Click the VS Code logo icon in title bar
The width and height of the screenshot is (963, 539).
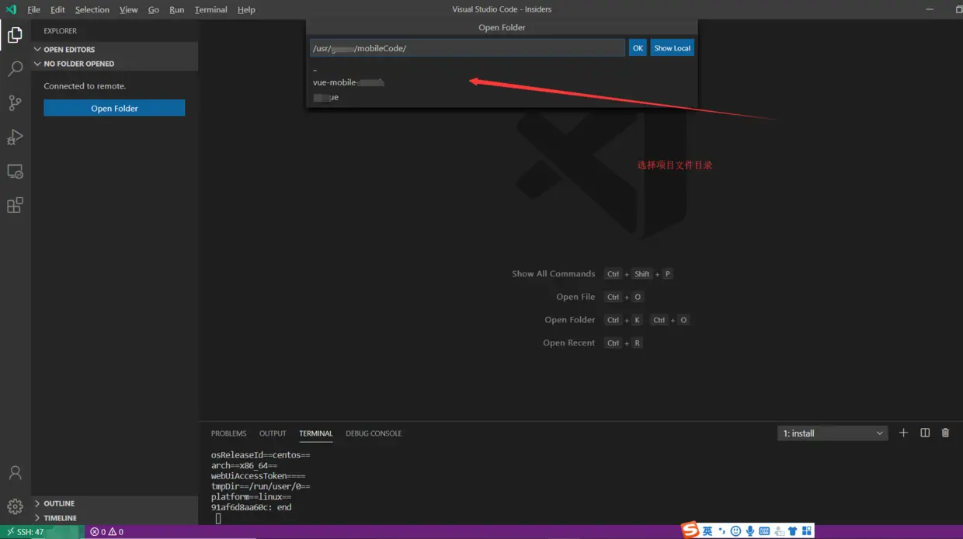tap(11, 9)
